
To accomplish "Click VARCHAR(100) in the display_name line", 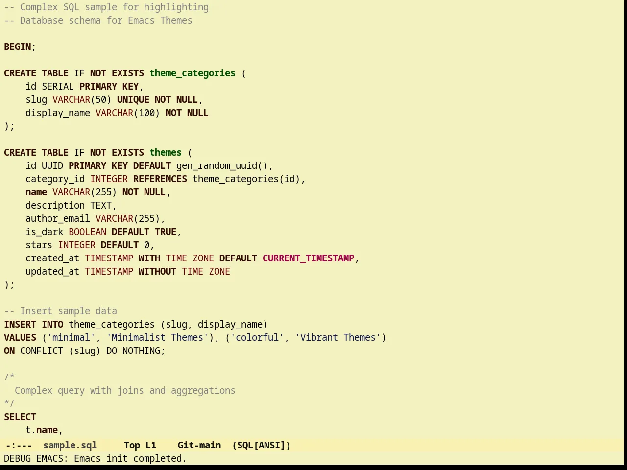I will pyautogui.click(x=128, y=113).
